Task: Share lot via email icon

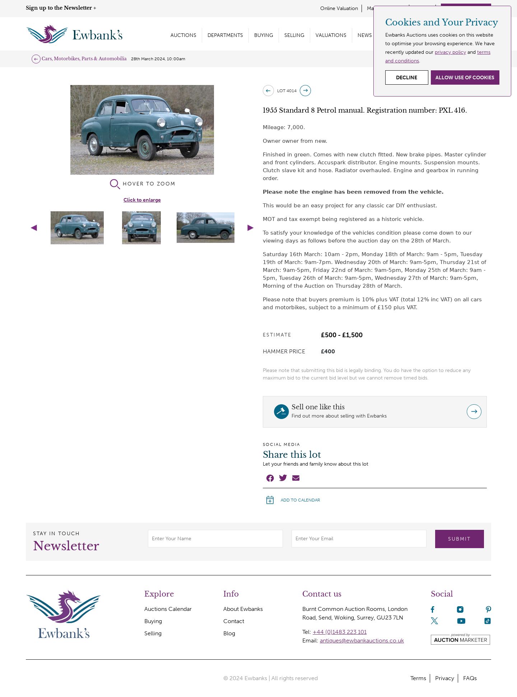Action: (296, 478)
